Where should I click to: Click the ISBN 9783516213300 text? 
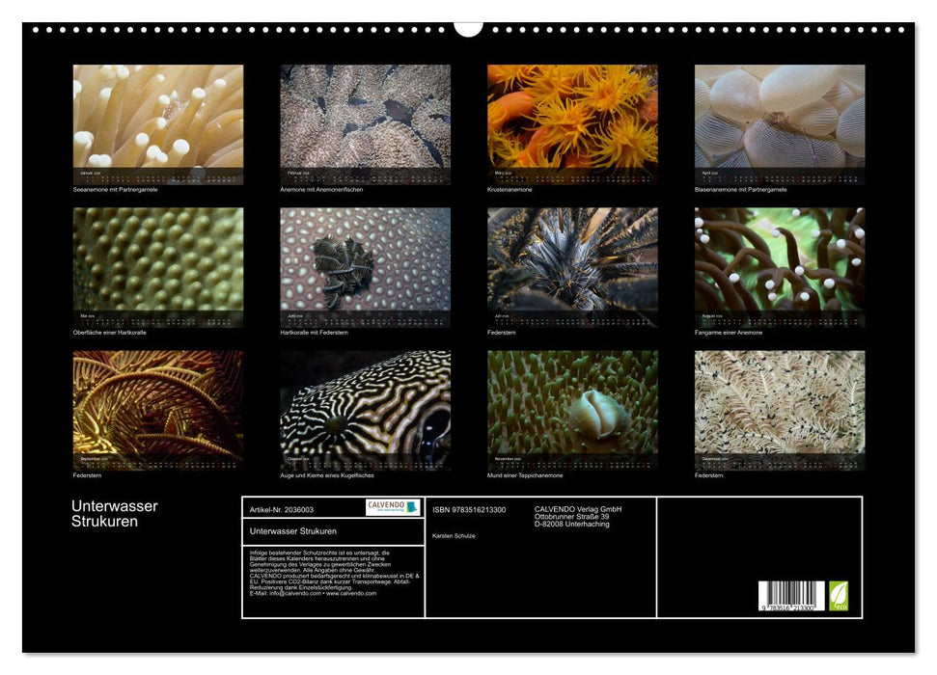coord(469,509)
